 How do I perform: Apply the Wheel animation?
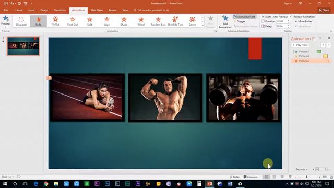click(x=141, y=21)
